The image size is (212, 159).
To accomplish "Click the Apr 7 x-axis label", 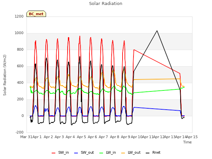I will [x=103, y=137].
